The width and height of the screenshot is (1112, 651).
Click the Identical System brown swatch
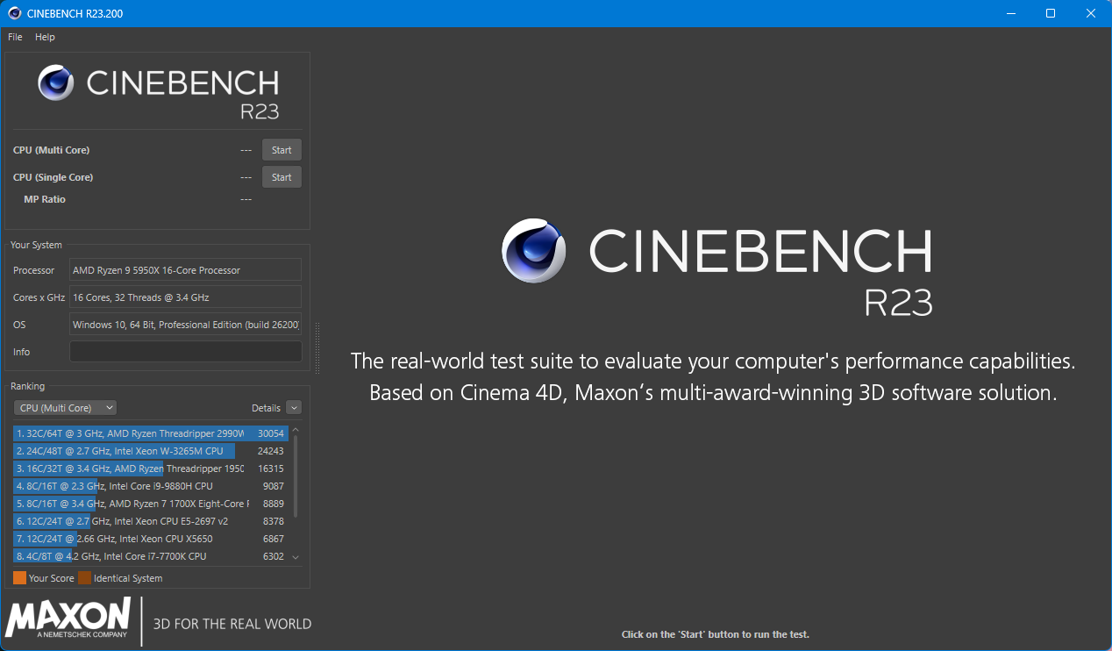click(84, 578)
